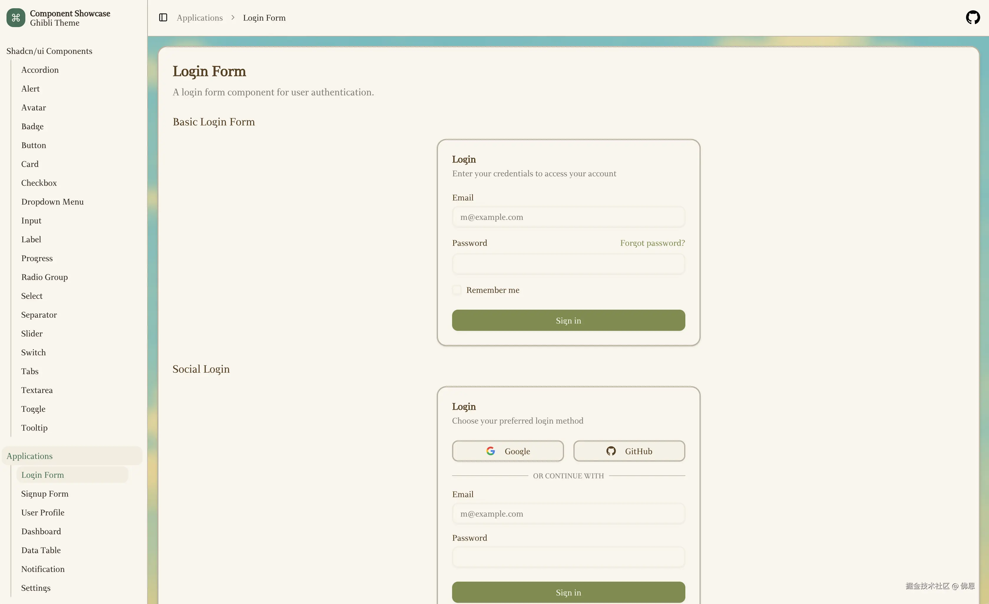Screen dimensions: 989x604
Task: Click the Password field in social login
Action: pos(568,557)
